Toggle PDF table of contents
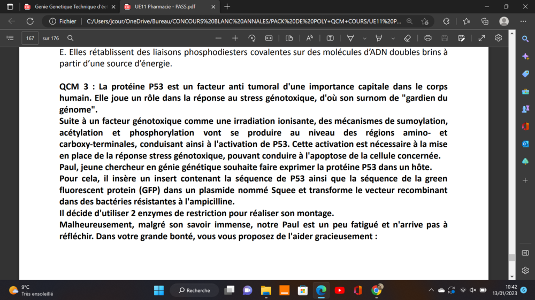The height and width of the screenshot is (300, 535). (x=10, y=38)
